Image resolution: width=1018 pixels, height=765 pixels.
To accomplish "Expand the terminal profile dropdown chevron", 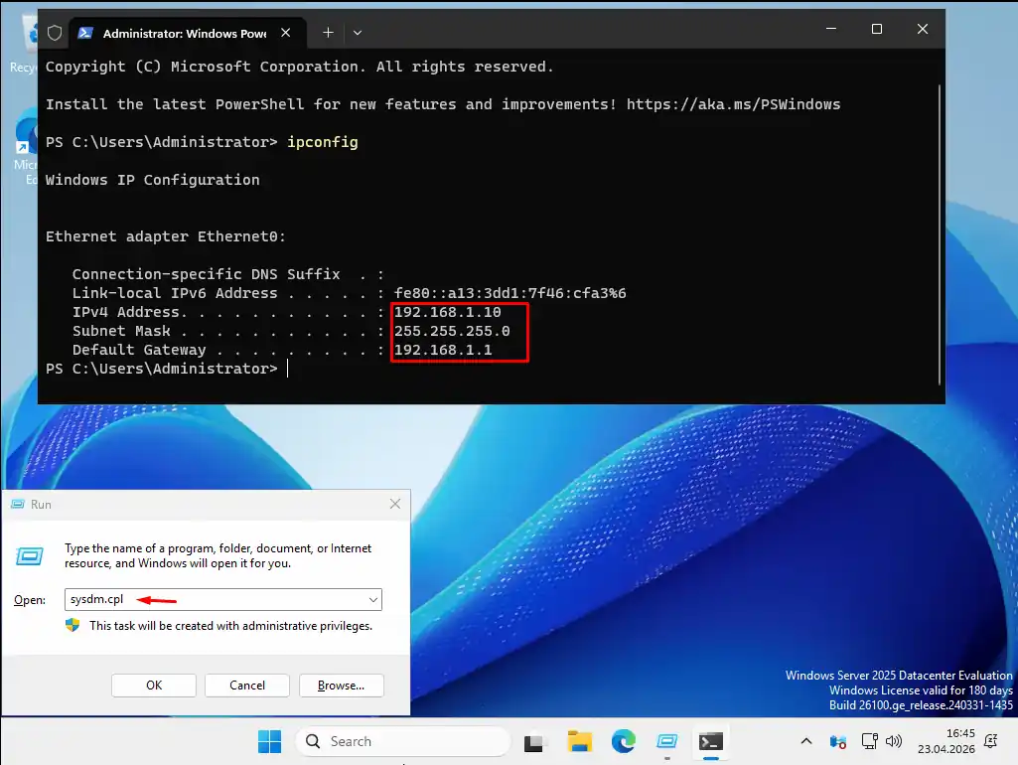I will [358, 33].
